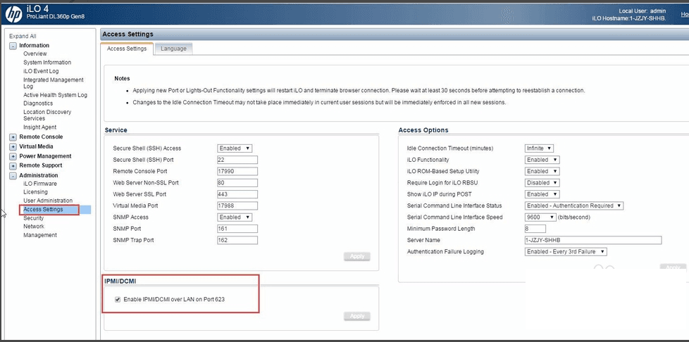Select Access Settings in sidebar
Image resolution: width=689 pixels, height=342 pixels.
click(43, 210)
